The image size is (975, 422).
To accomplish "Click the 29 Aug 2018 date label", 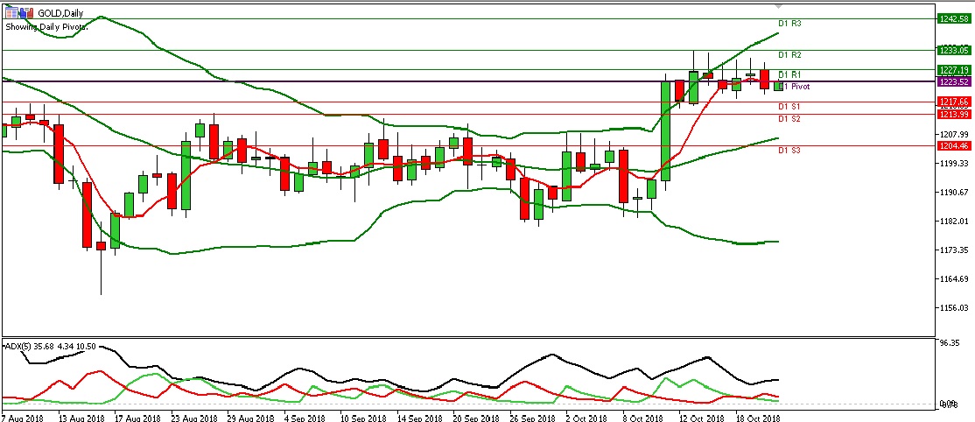I will (252, 418).
